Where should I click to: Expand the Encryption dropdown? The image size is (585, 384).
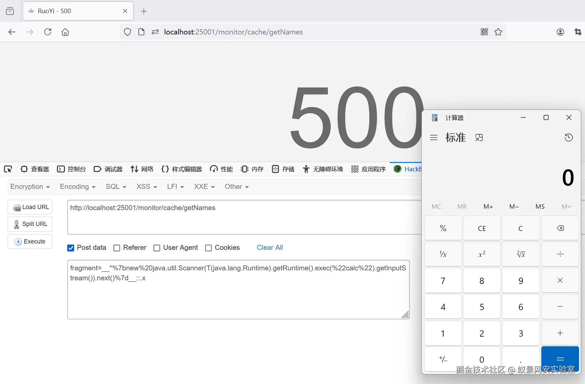tap(30, 187)
